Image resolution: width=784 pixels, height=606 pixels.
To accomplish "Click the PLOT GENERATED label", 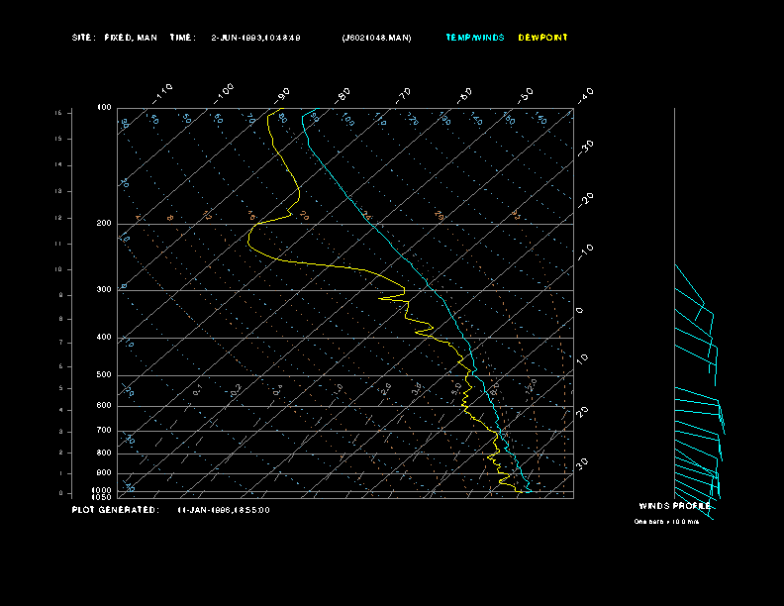I will [115, 510].
